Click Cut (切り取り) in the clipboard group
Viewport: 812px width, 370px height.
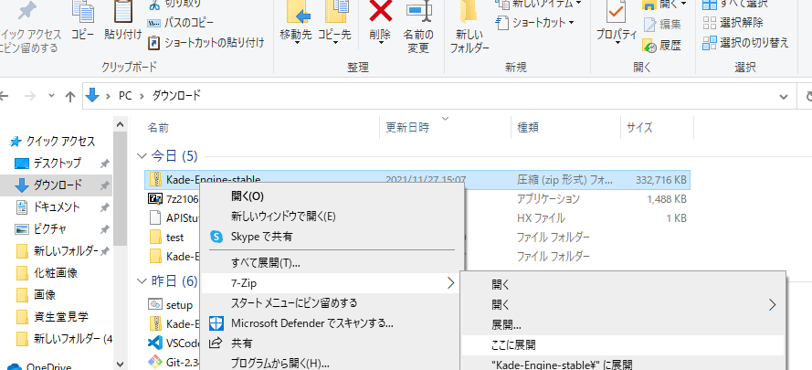176,5
